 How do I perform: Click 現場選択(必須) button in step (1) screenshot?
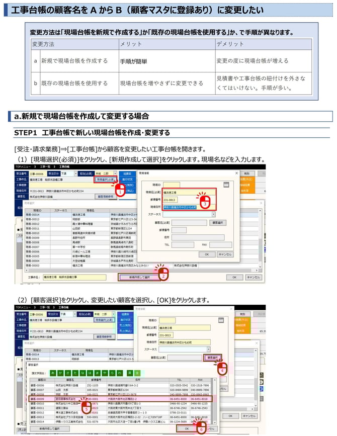(x=105, y=179)
